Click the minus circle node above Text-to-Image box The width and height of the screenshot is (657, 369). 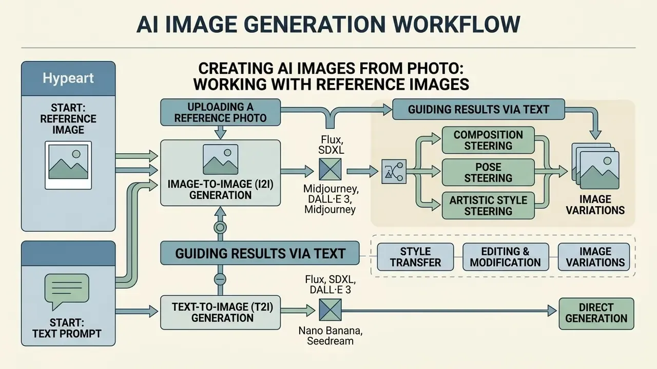point(220,279)
